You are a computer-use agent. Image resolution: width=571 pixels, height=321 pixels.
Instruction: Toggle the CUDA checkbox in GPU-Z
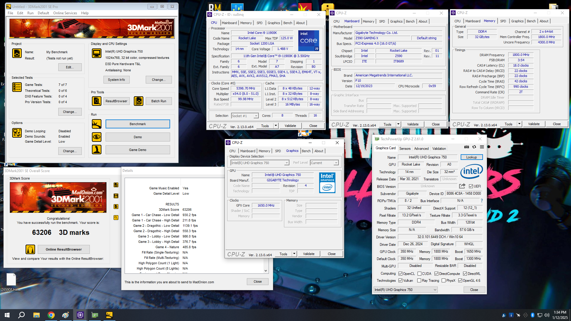419,274
